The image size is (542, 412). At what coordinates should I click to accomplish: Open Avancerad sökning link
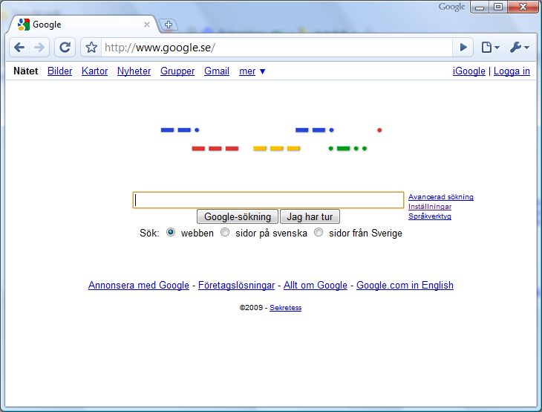[x=441, y=196]
